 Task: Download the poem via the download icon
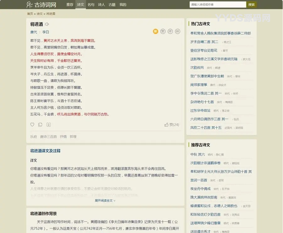coord(48,124)
